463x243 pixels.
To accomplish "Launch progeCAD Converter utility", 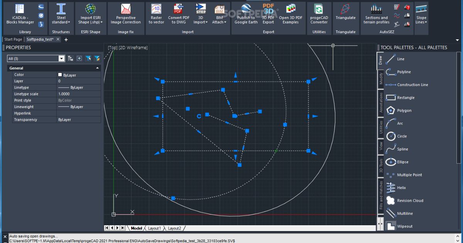I will (x=319, y=14).
